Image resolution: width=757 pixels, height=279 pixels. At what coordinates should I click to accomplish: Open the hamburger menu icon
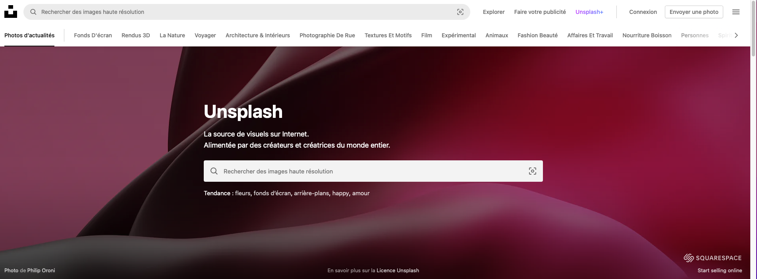(x=736, y=12)
